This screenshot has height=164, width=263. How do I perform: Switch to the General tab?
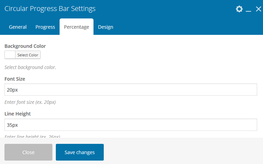18,27
